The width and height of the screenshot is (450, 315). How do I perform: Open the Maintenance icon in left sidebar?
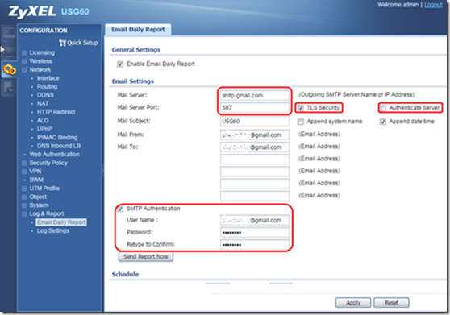(x=9, y=88)
